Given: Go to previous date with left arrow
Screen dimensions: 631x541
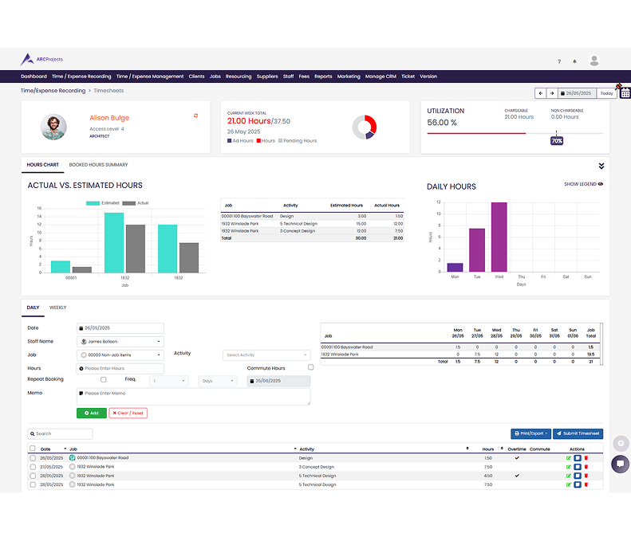Looking at the screenshot, I should [540, 93].
